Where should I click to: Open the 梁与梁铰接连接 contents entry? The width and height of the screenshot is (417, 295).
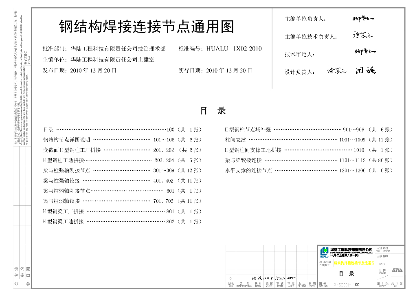pyautogui.click(x=243, y=160)
